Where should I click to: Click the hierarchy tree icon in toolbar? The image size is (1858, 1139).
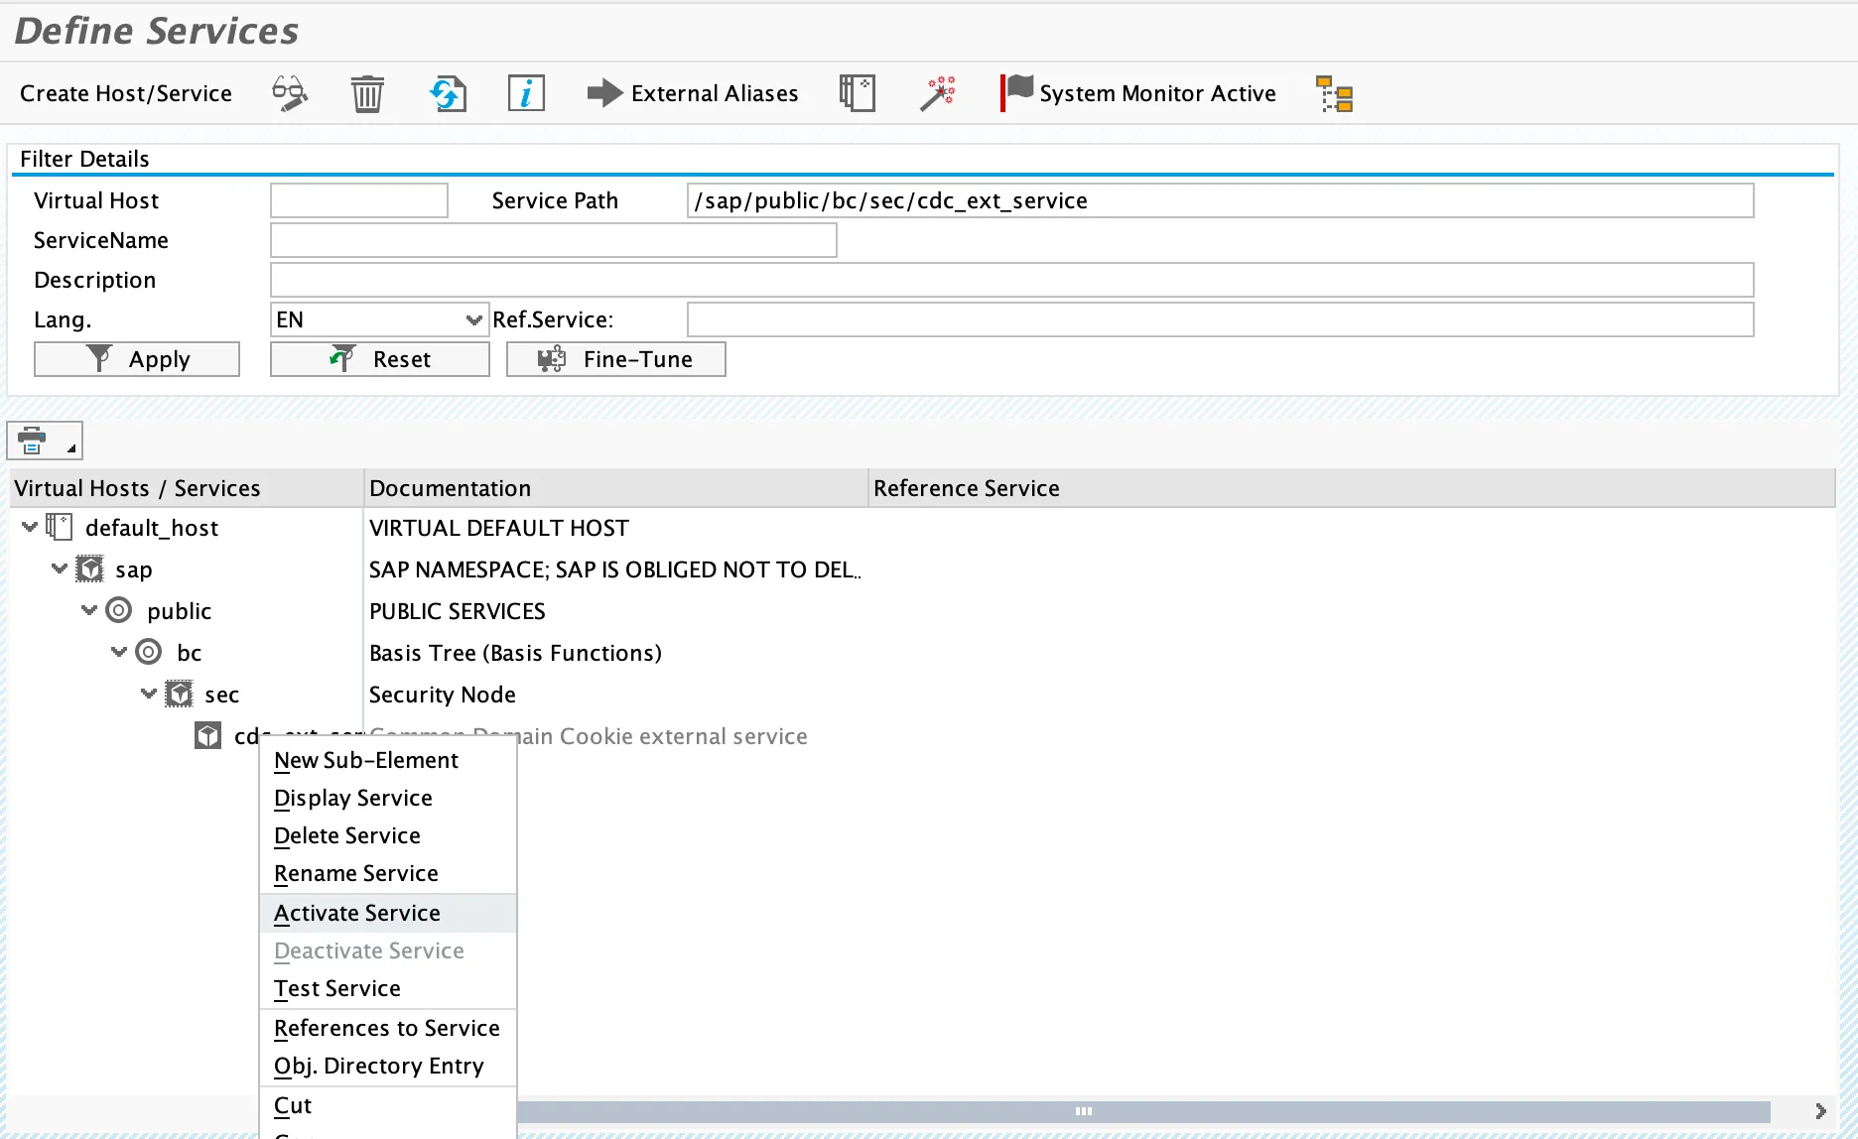click(1335, 94)
